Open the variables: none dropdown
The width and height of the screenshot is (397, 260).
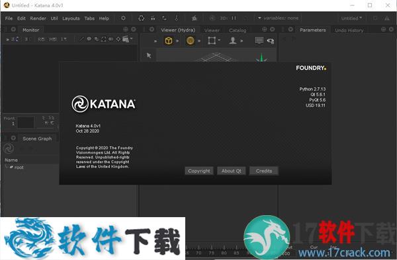pos(278,18)
